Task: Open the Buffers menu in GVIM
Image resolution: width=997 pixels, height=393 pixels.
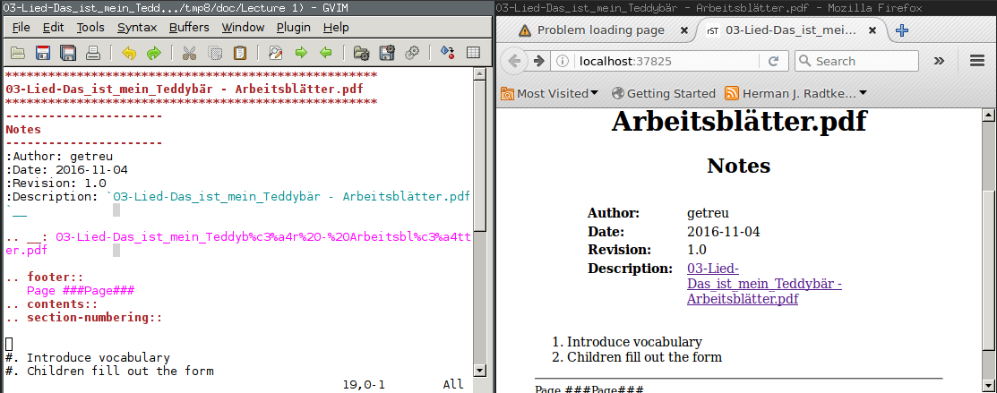Action: (x=189, y=27)
